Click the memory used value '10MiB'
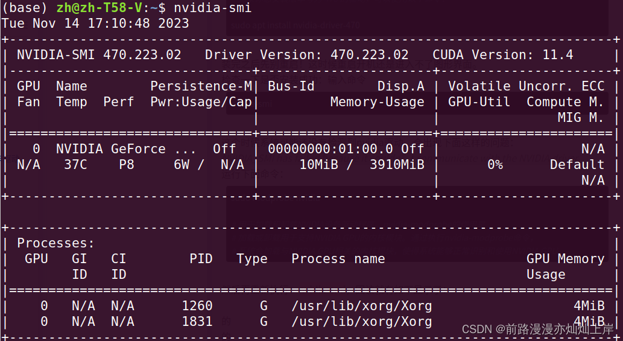 pyautogui.click(x=318, y=165)
